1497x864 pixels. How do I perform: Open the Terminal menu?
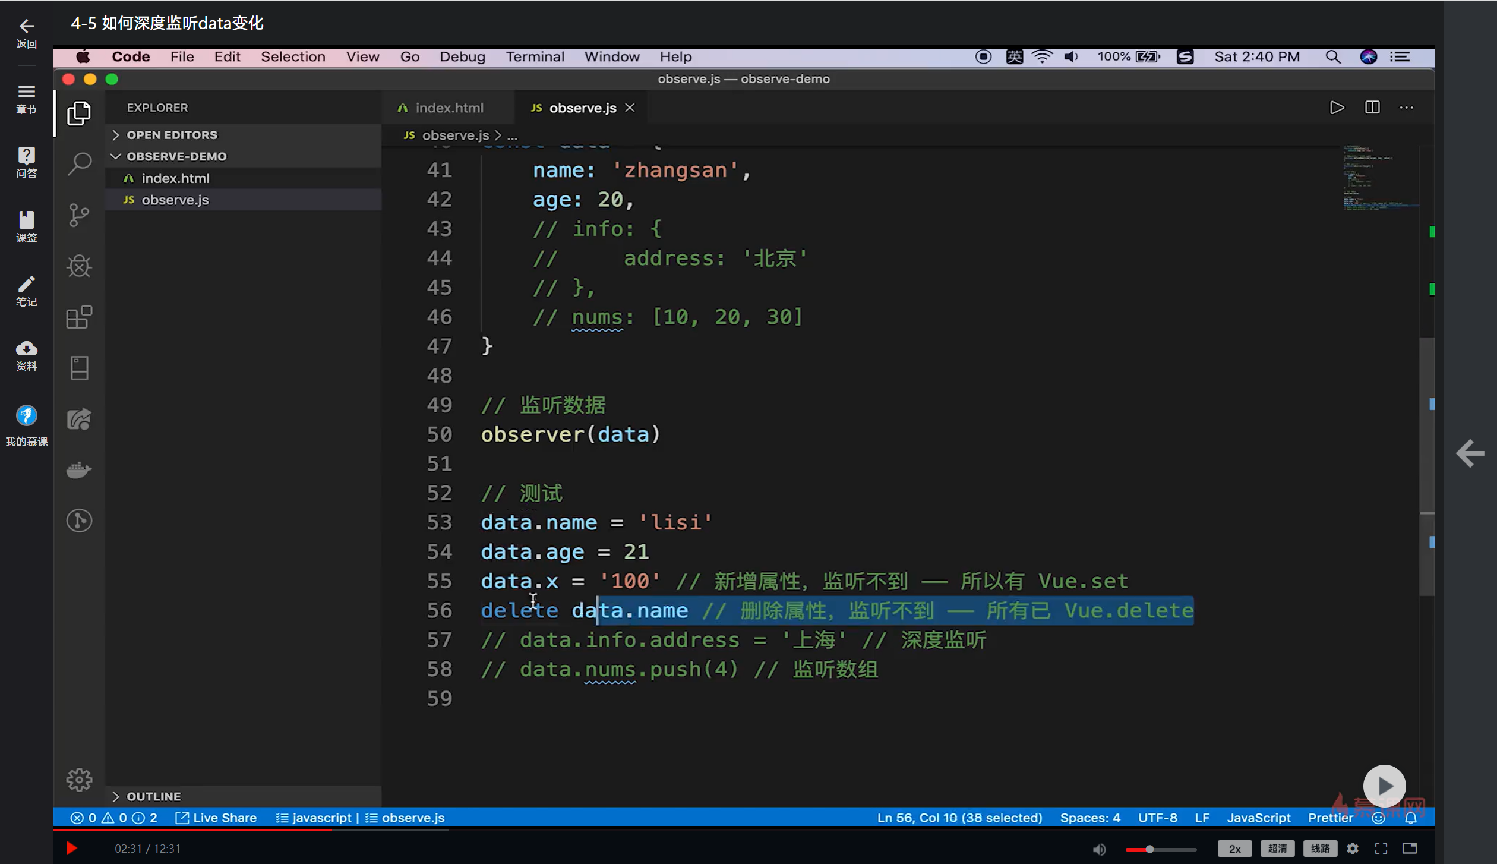coord(535,56)
